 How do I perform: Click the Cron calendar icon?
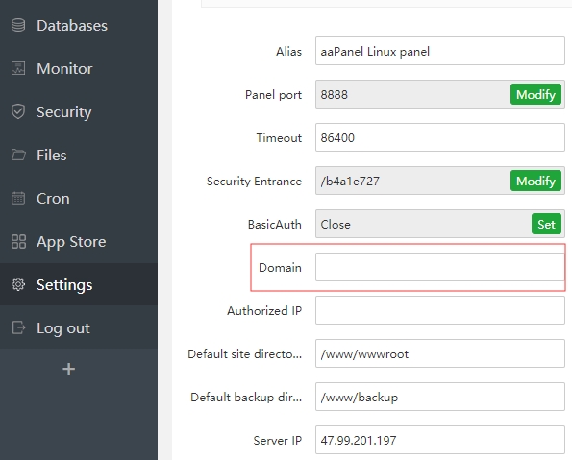point(18,198)
